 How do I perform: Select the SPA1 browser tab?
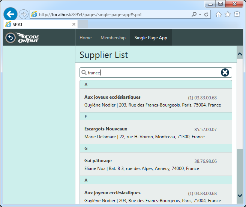[x=40, y=24]
